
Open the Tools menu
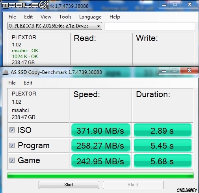point(65,17)
